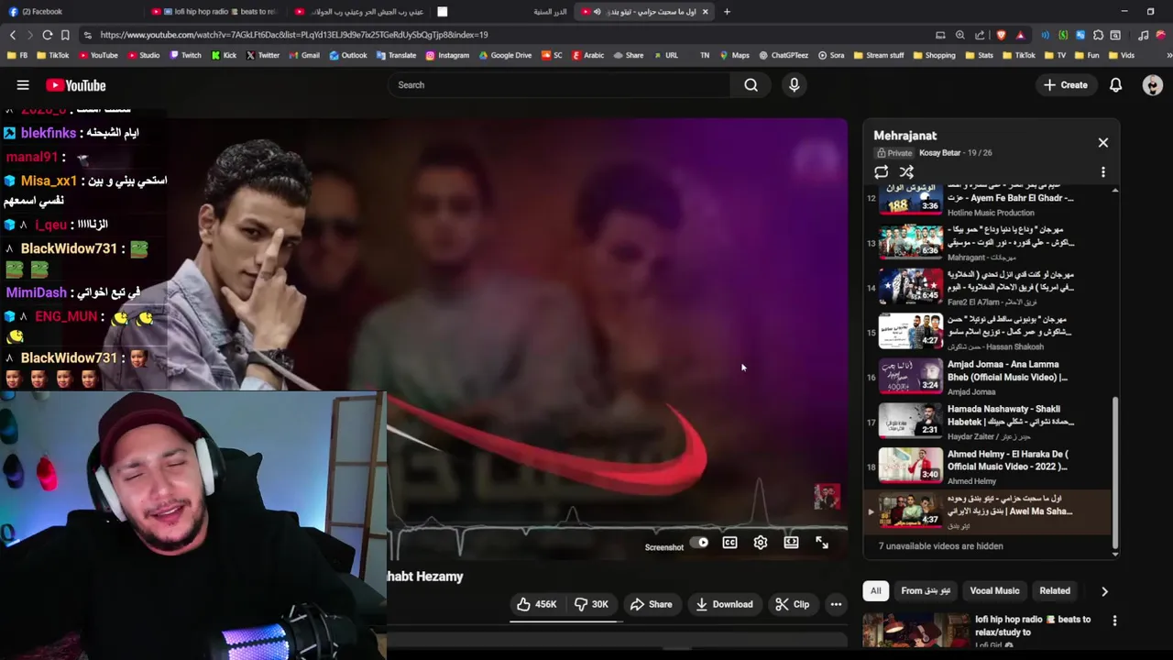Go to the YouTube home logo

(76, 85)
